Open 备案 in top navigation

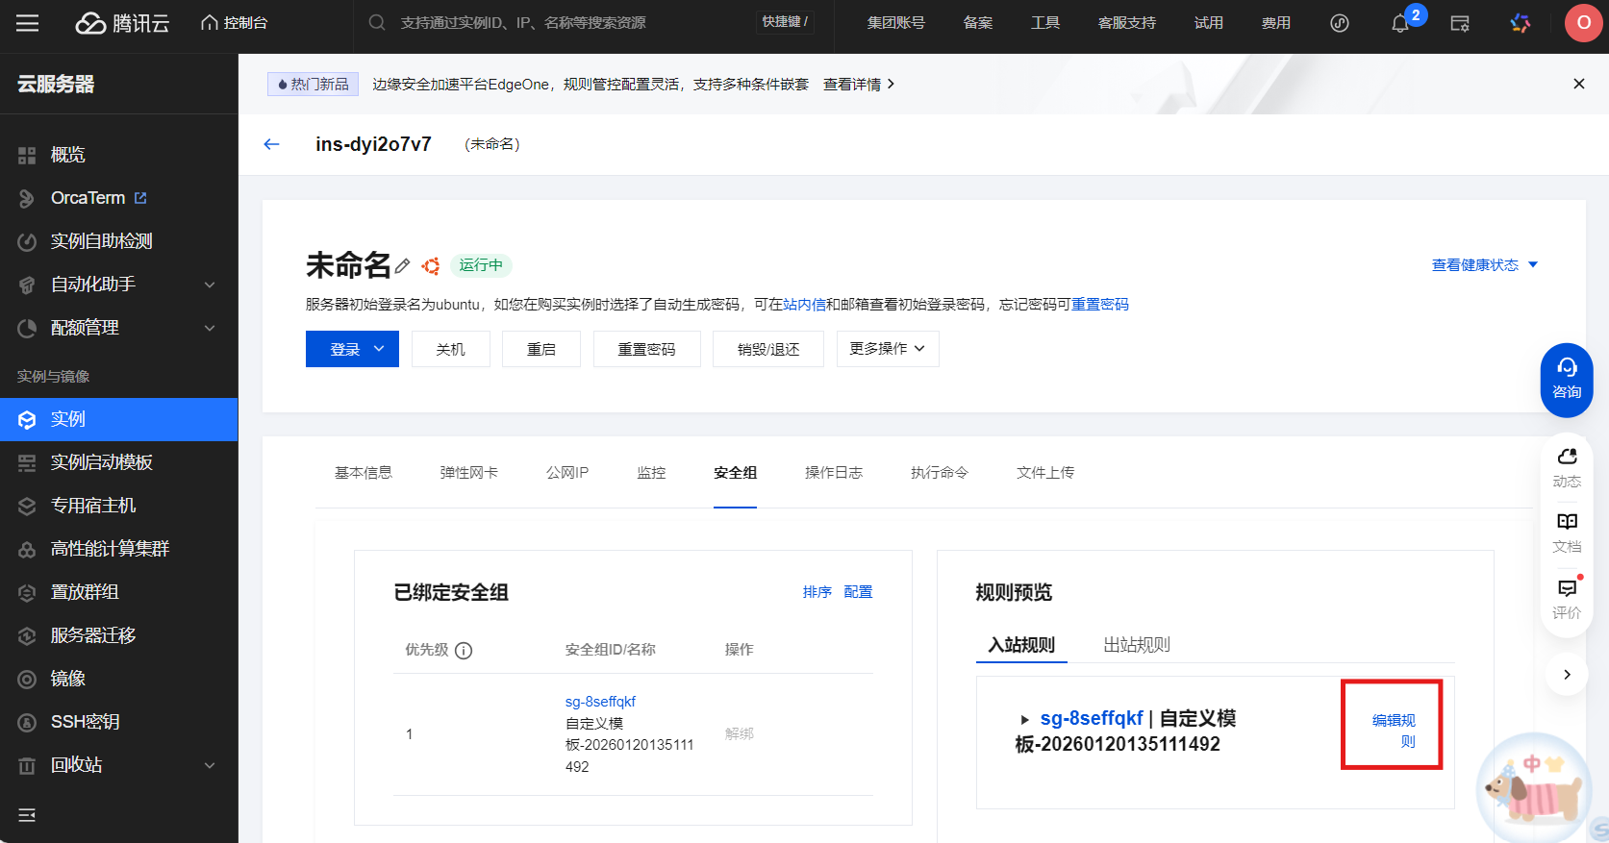(x=978, y=23)
